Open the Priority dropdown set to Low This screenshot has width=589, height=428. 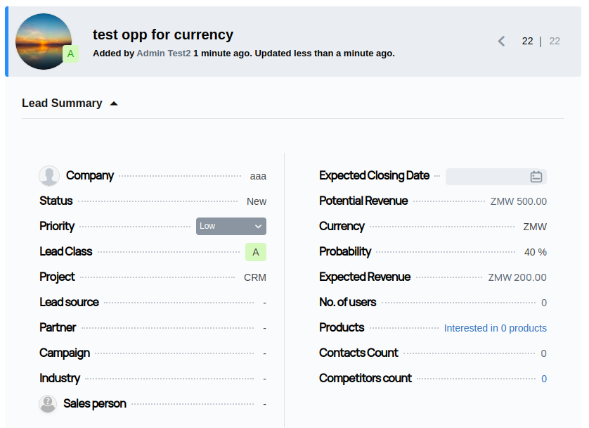(x=231, y=226)
